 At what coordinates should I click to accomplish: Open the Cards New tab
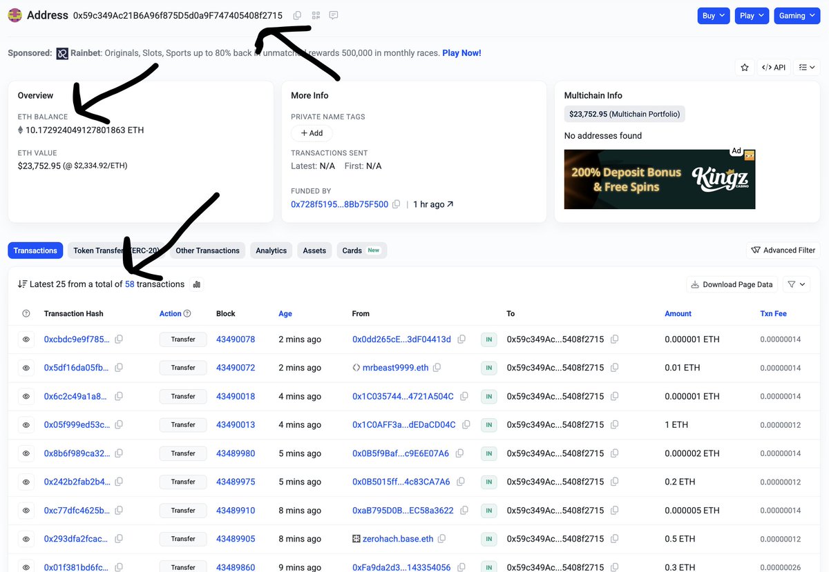[x=361, y=250]
